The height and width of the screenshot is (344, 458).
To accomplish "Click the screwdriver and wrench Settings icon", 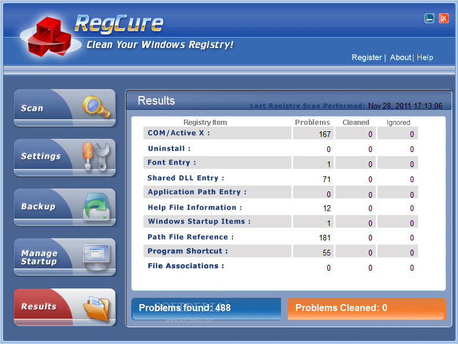I will [96, 157].
